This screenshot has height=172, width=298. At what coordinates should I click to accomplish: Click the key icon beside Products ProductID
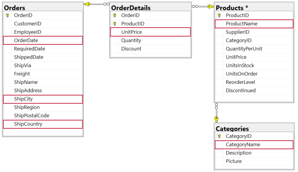pyautogui.click(x=219, y=16)
